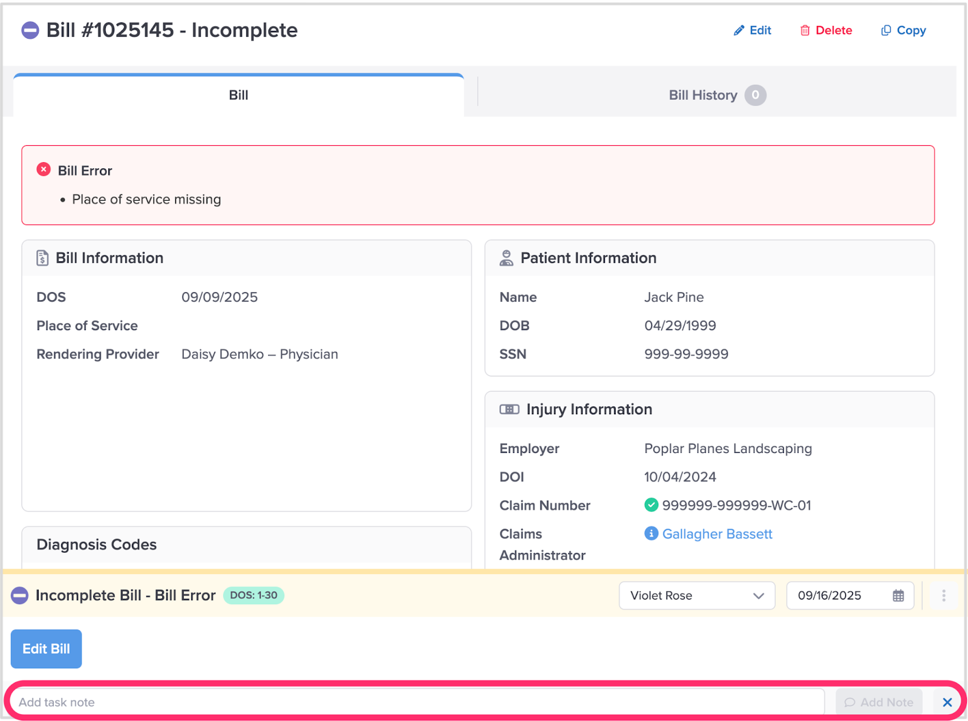The width and height of the screenshot is (968, 721).
Task: Click the Injury Information icon
Action: (x=509, y=409)
